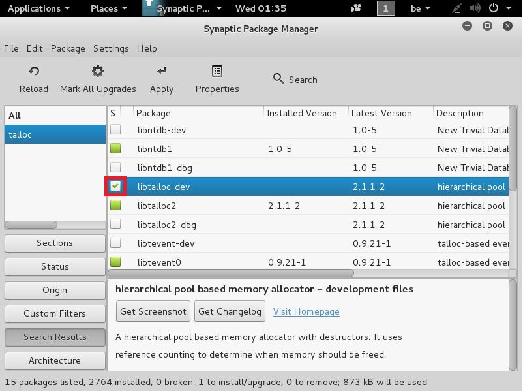523x391 pixels.
Task: Toggle status checkbox for libntdb1-dbg
Action: pos(115,167)
